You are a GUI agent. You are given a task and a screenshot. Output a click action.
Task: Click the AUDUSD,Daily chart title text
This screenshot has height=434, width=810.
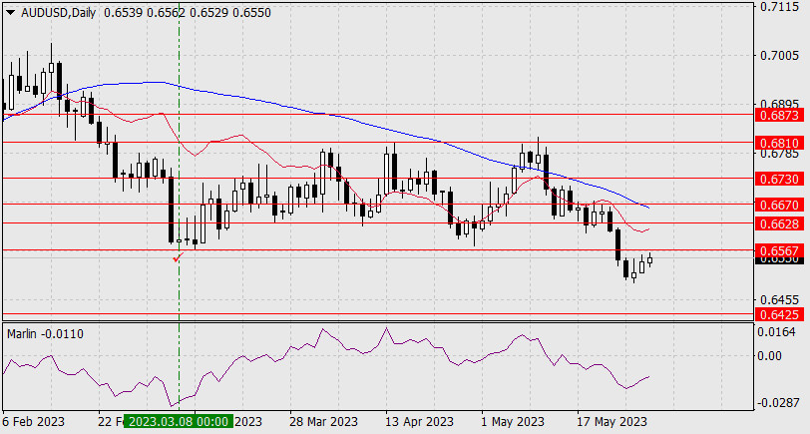pyautogui.click(x=59, y=13)
